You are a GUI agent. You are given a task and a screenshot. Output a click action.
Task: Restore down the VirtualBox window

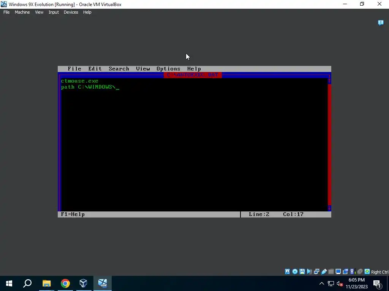(362, 4)
